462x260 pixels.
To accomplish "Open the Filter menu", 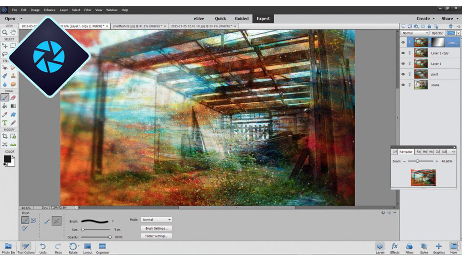I will tap(87, 10).
